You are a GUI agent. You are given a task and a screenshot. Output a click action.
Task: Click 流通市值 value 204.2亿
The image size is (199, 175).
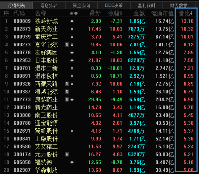point(164,100)
